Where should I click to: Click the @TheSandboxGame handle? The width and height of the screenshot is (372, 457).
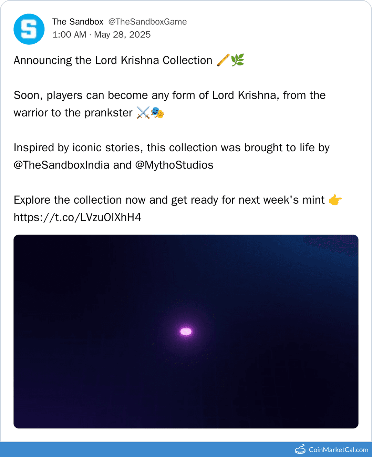click(x=147, y=22)
